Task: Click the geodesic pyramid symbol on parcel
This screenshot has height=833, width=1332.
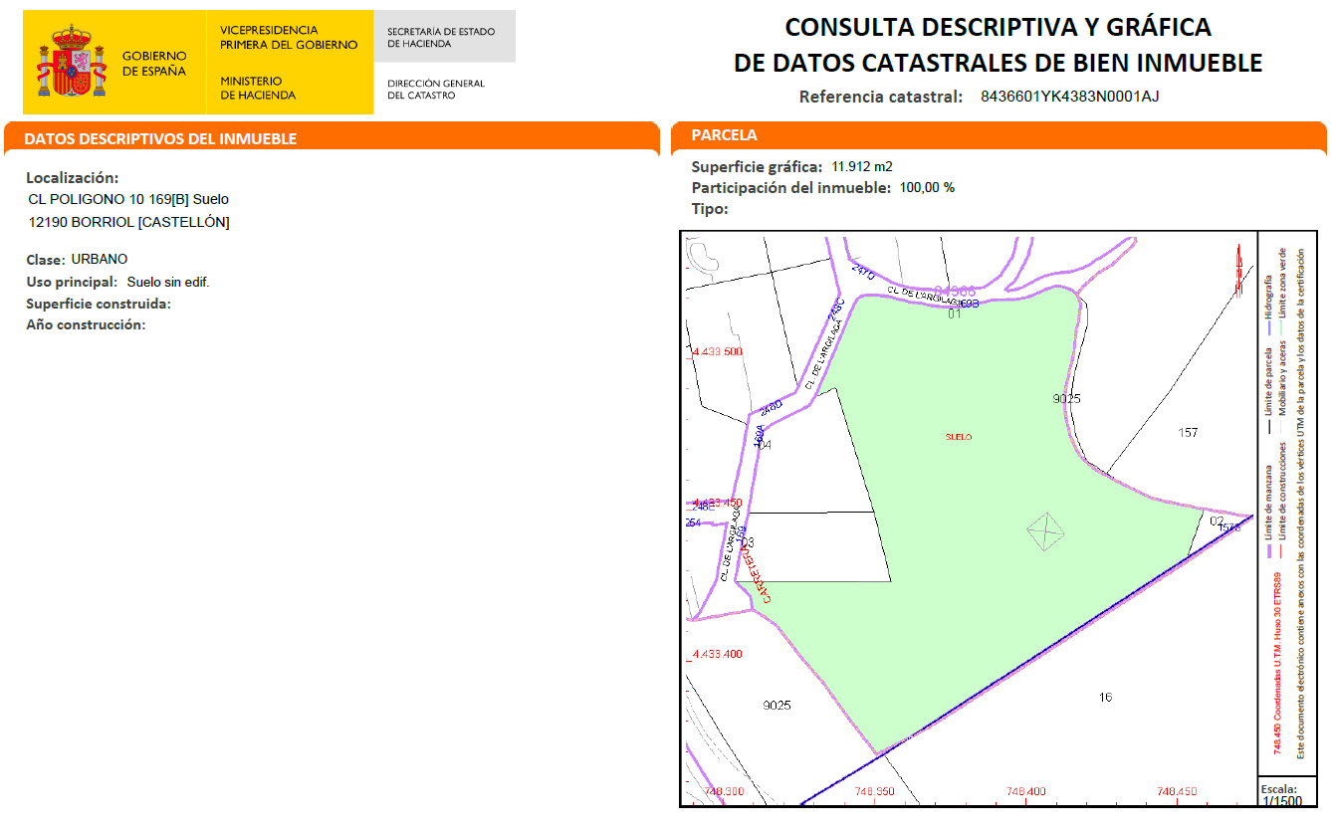Action: click(1046, 531)
